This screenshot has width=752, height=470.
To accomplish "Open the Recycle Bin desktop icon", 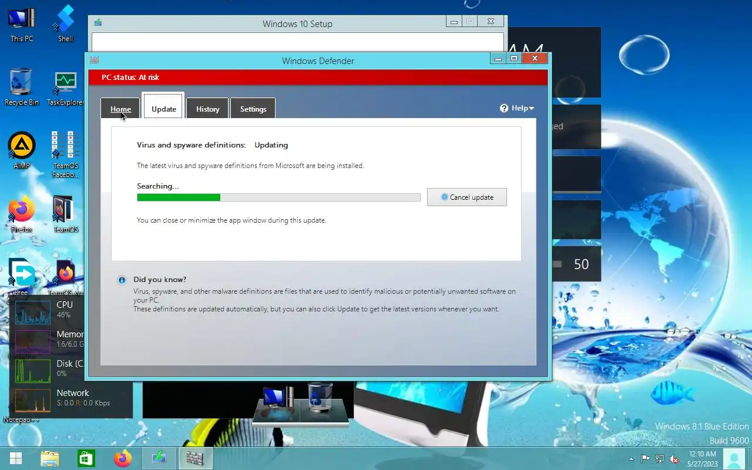I will coord(22,87).
